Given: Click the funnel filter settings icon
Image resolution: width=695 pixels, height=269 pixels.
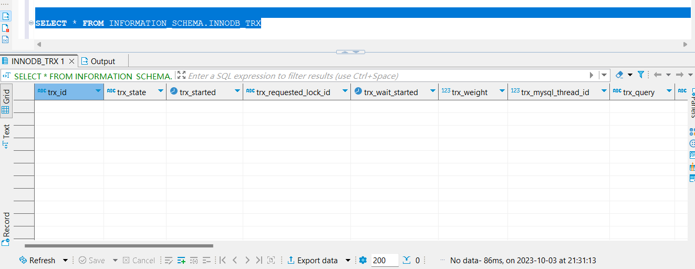Looking at the screenshot, I should [641, 75].
